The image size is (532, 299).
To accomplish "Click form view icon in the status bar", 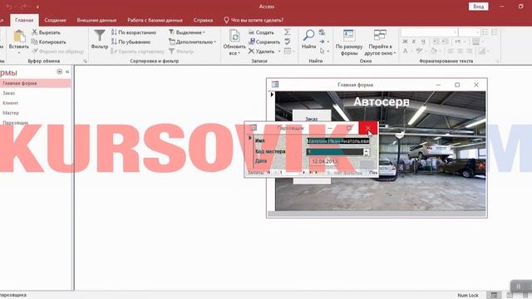I will 494,296.
